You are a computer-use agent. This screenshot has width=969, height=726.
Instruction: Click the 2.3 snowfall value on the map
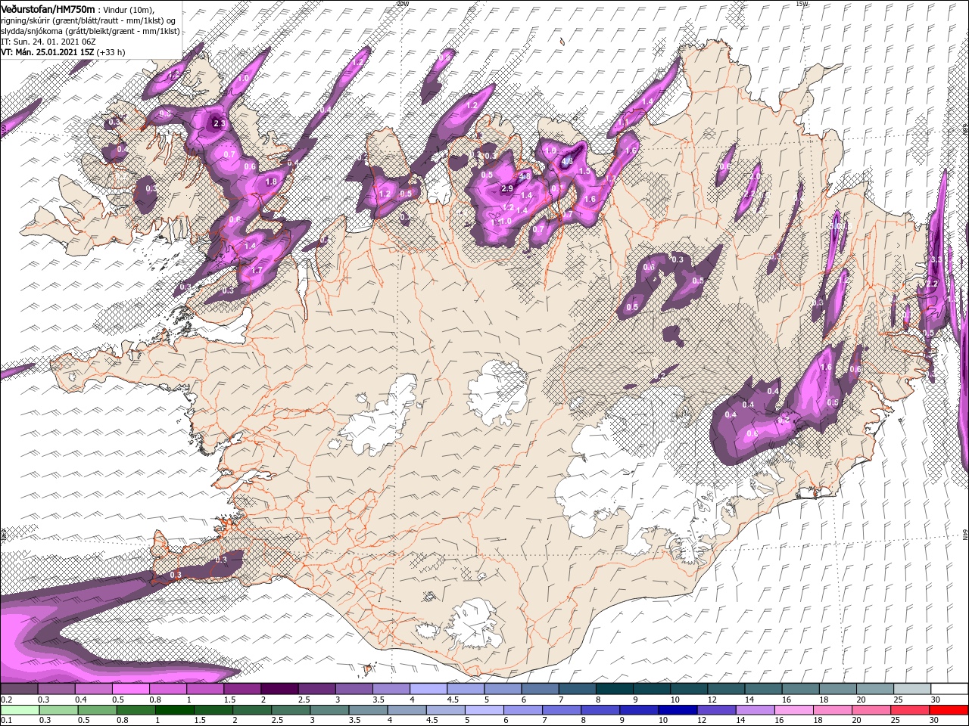click(x=220, y=123)
